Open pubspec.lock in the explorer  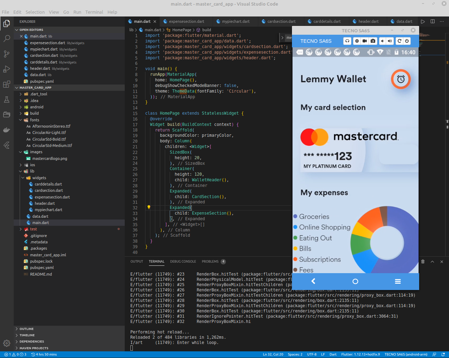coord(41,261)
